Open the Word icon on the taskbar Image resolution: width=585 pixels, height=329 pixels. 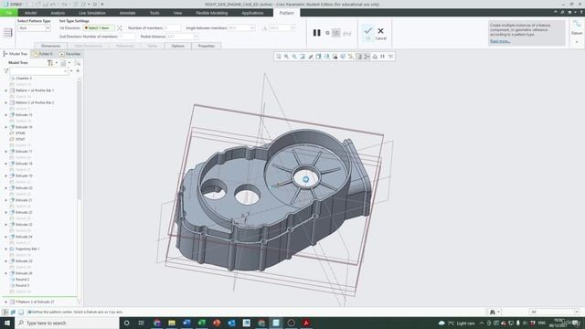pyautogui.click(x=186, y=323)
